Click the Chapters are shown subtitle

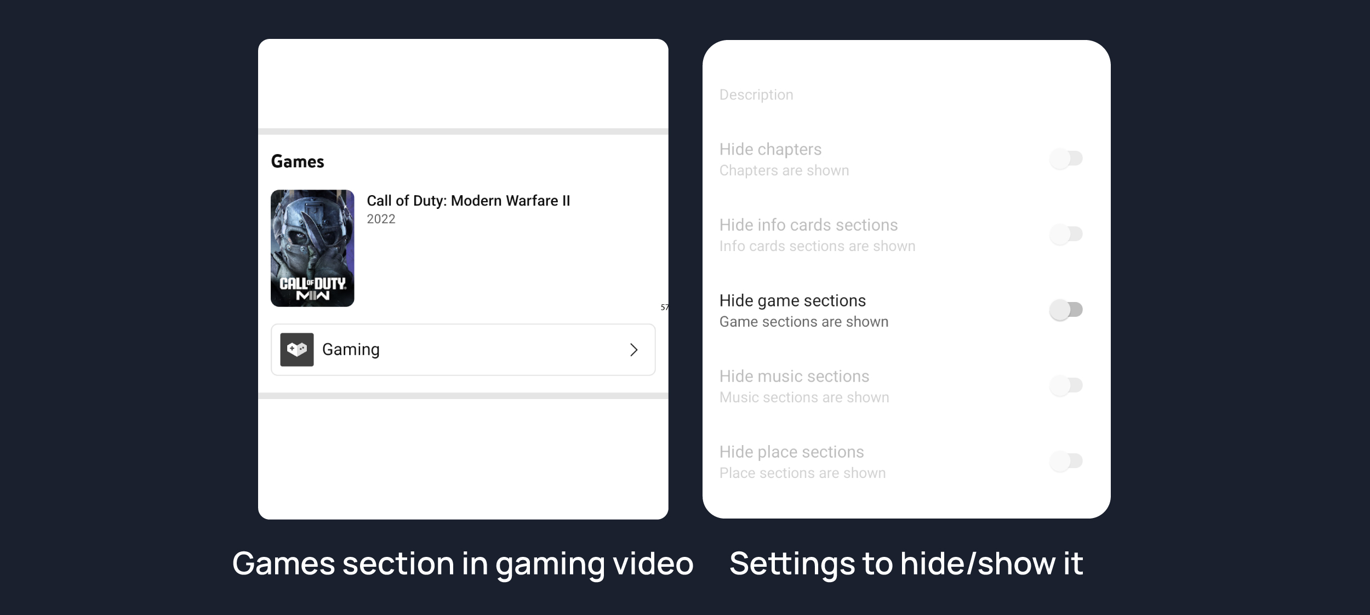[784, 170]
